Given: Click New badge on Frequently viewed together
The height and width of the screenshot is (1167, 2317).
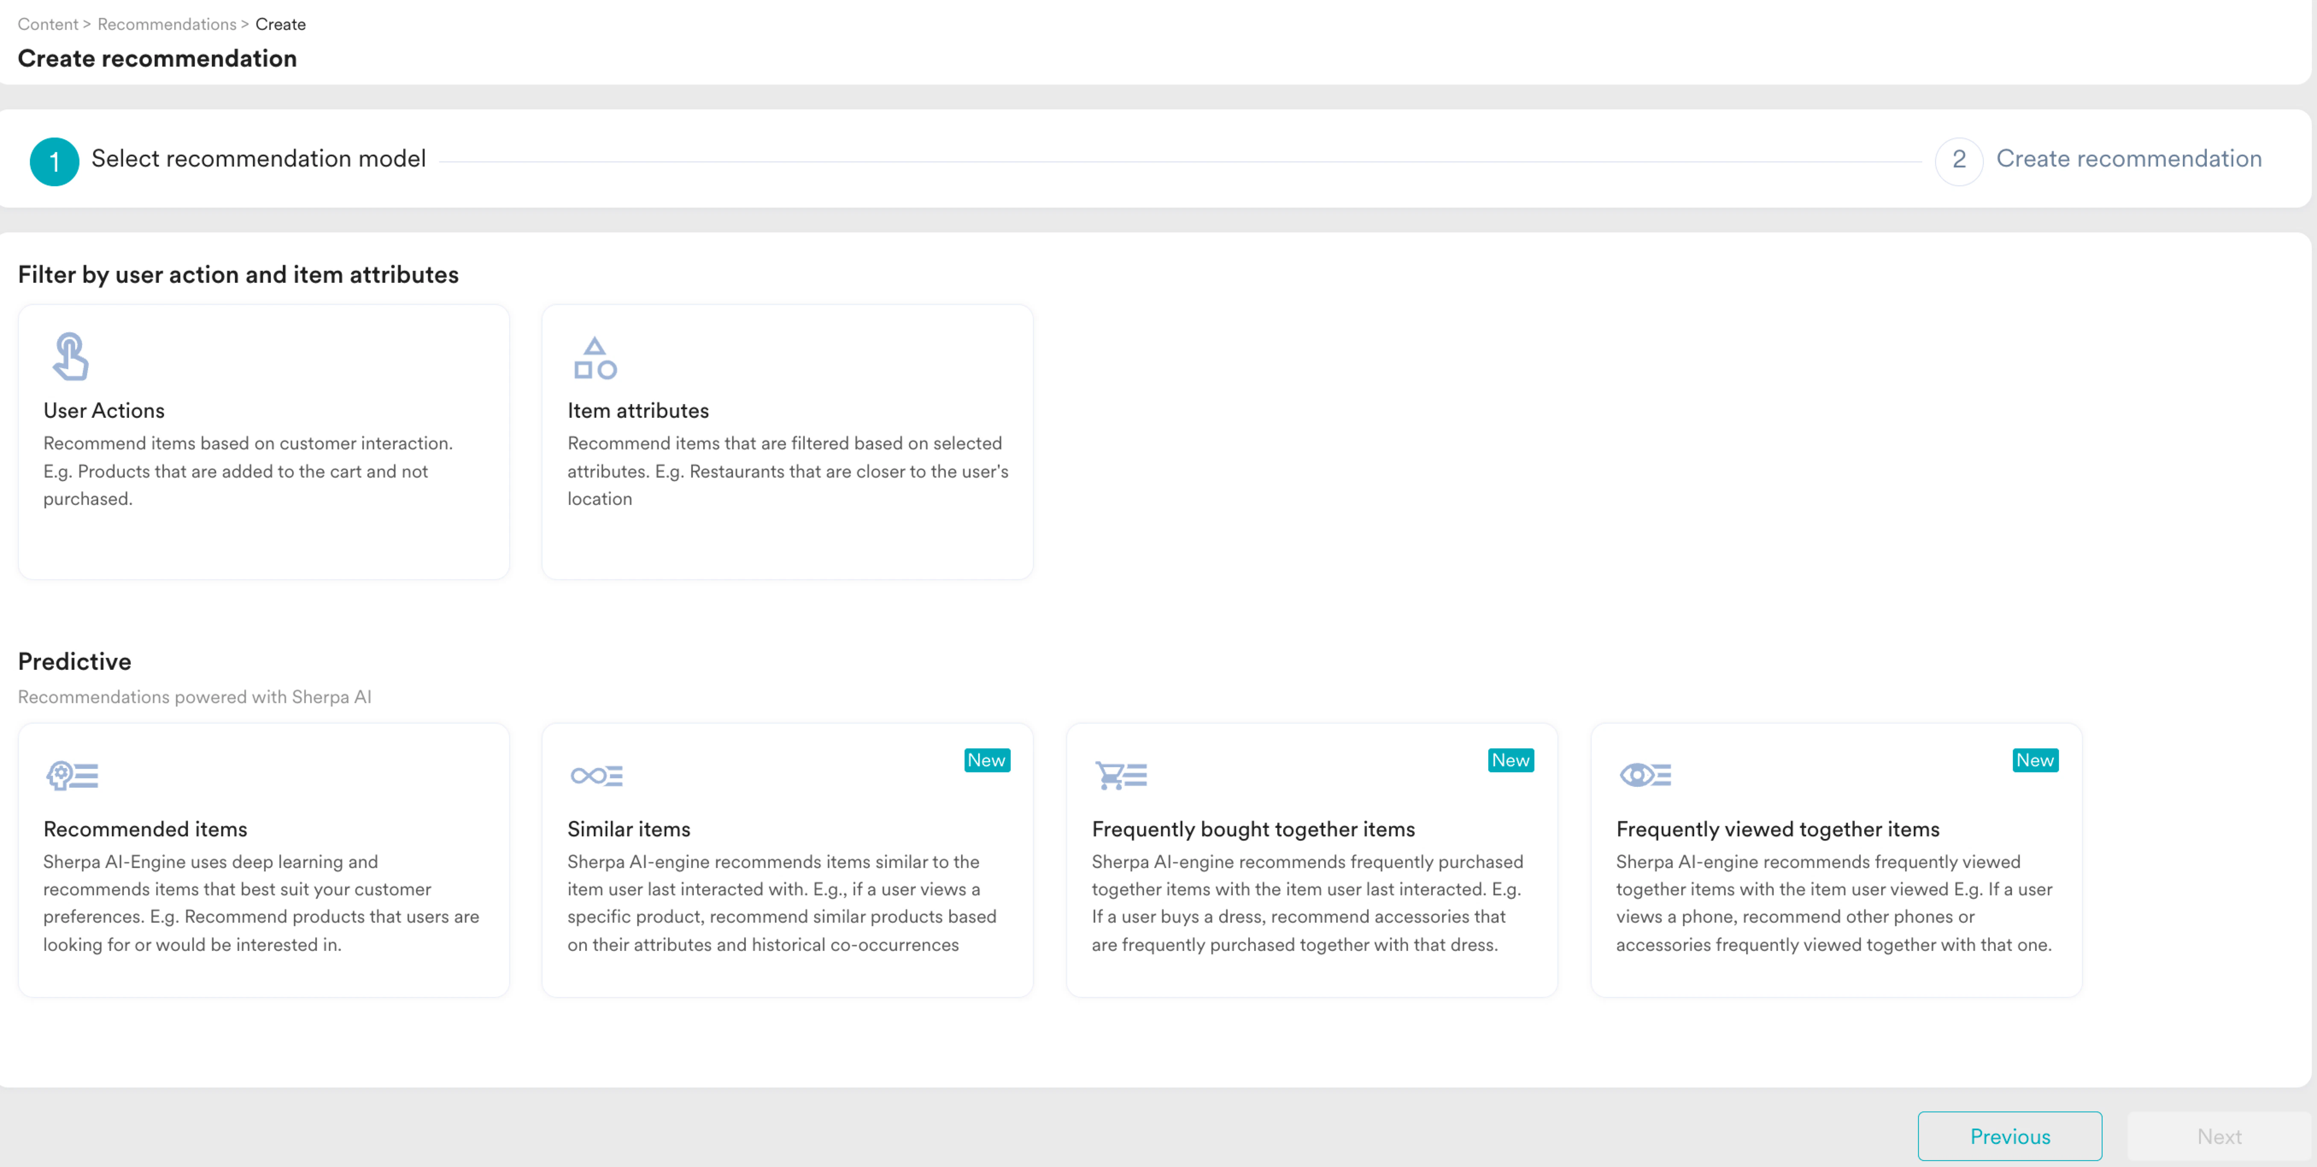Looking at the screenshot, I should tap(2035, 760).
